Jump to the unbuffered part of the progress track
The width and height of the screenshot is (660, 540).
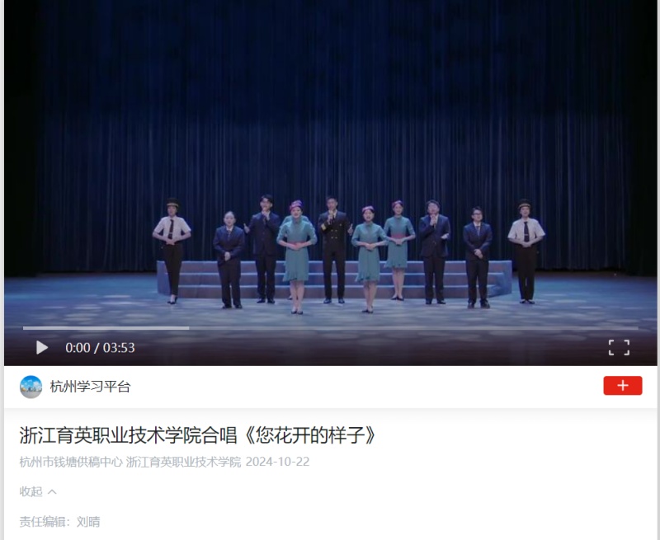pyautogui.click(x=413, y=328)
